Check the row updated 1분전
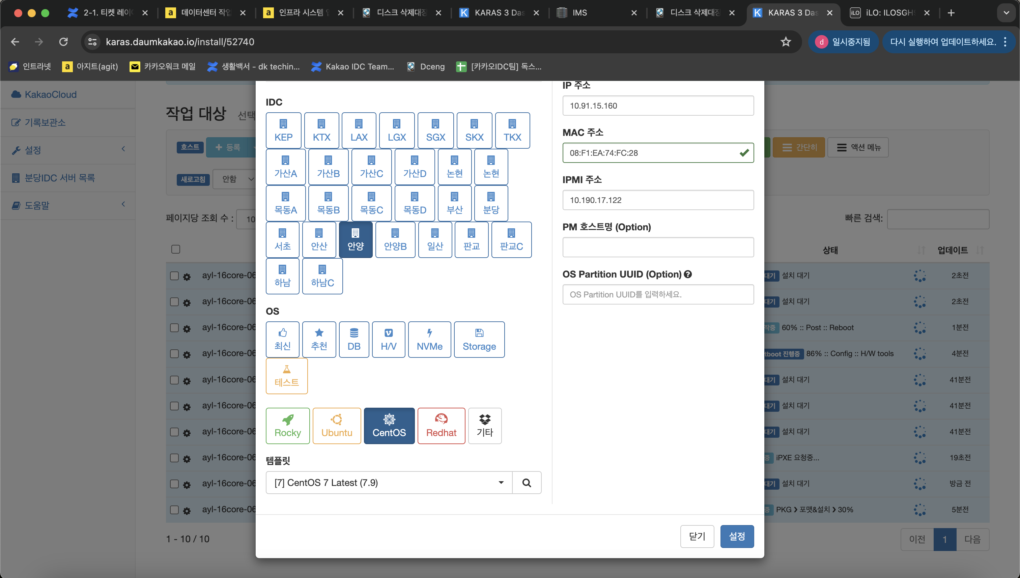Image resolution: width=1020 pixels, height=578 pixels. tap(174, 328)
